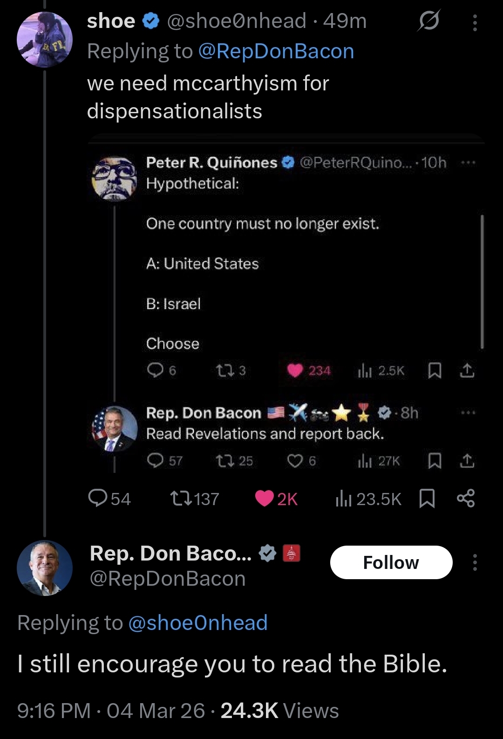Like the Peter R. Quiñones quoted tweet
The height and width of the screenshot is (739, 503).
pyautogui.click(x=295, y=370)
